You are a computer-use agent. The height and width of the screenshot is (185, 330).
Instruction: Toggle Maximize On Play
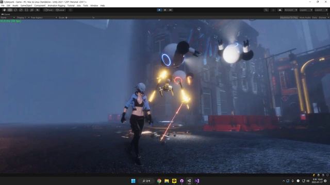[289, 17]
